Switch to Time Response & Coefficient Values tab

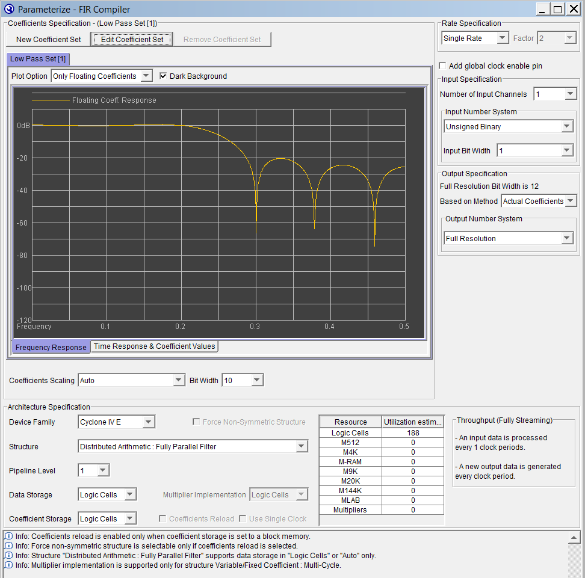[x=155, y=346]
